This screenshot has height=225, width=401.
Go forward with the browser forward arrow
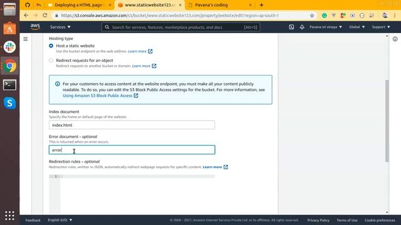click(36, 15)
